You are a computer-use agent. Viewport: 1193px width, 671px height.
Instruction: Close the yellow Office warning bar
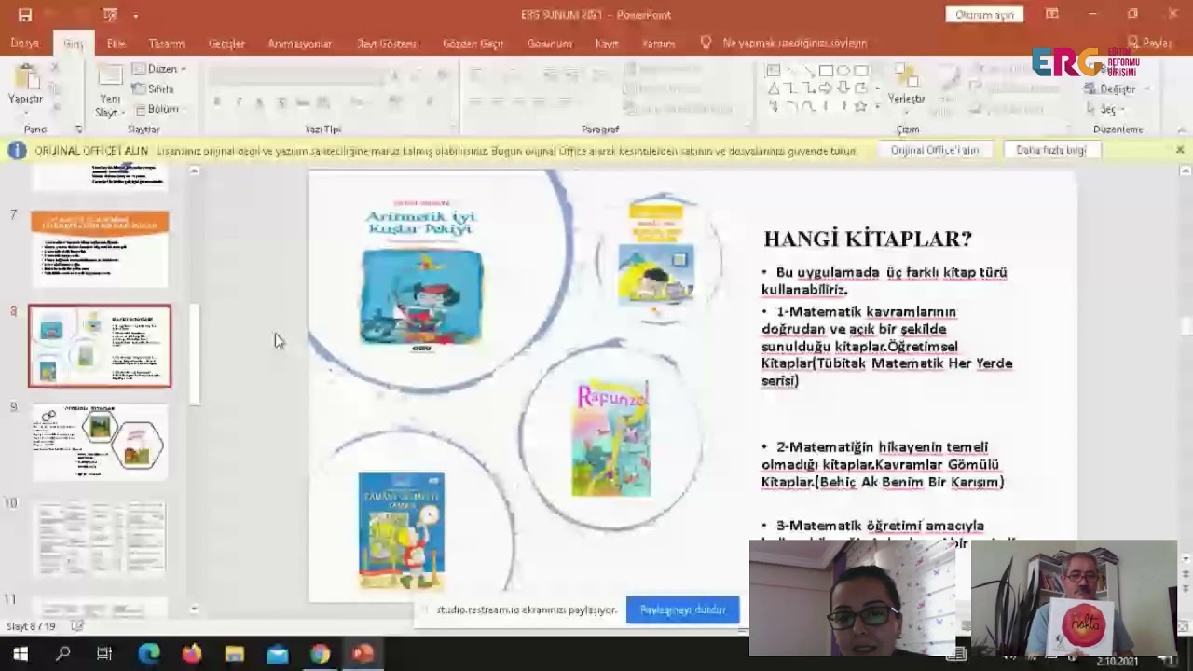coord(1180,150)
